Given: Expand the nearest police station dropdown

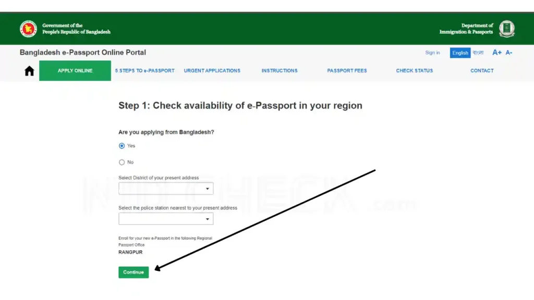Looking at the screenshot, I should [x=166, y=219].
